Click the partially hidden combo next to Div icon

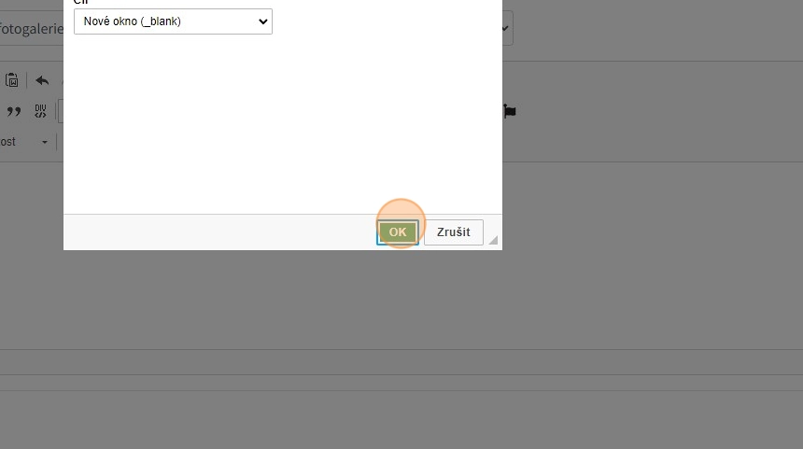pyautogui.click(x=61, y=111)
